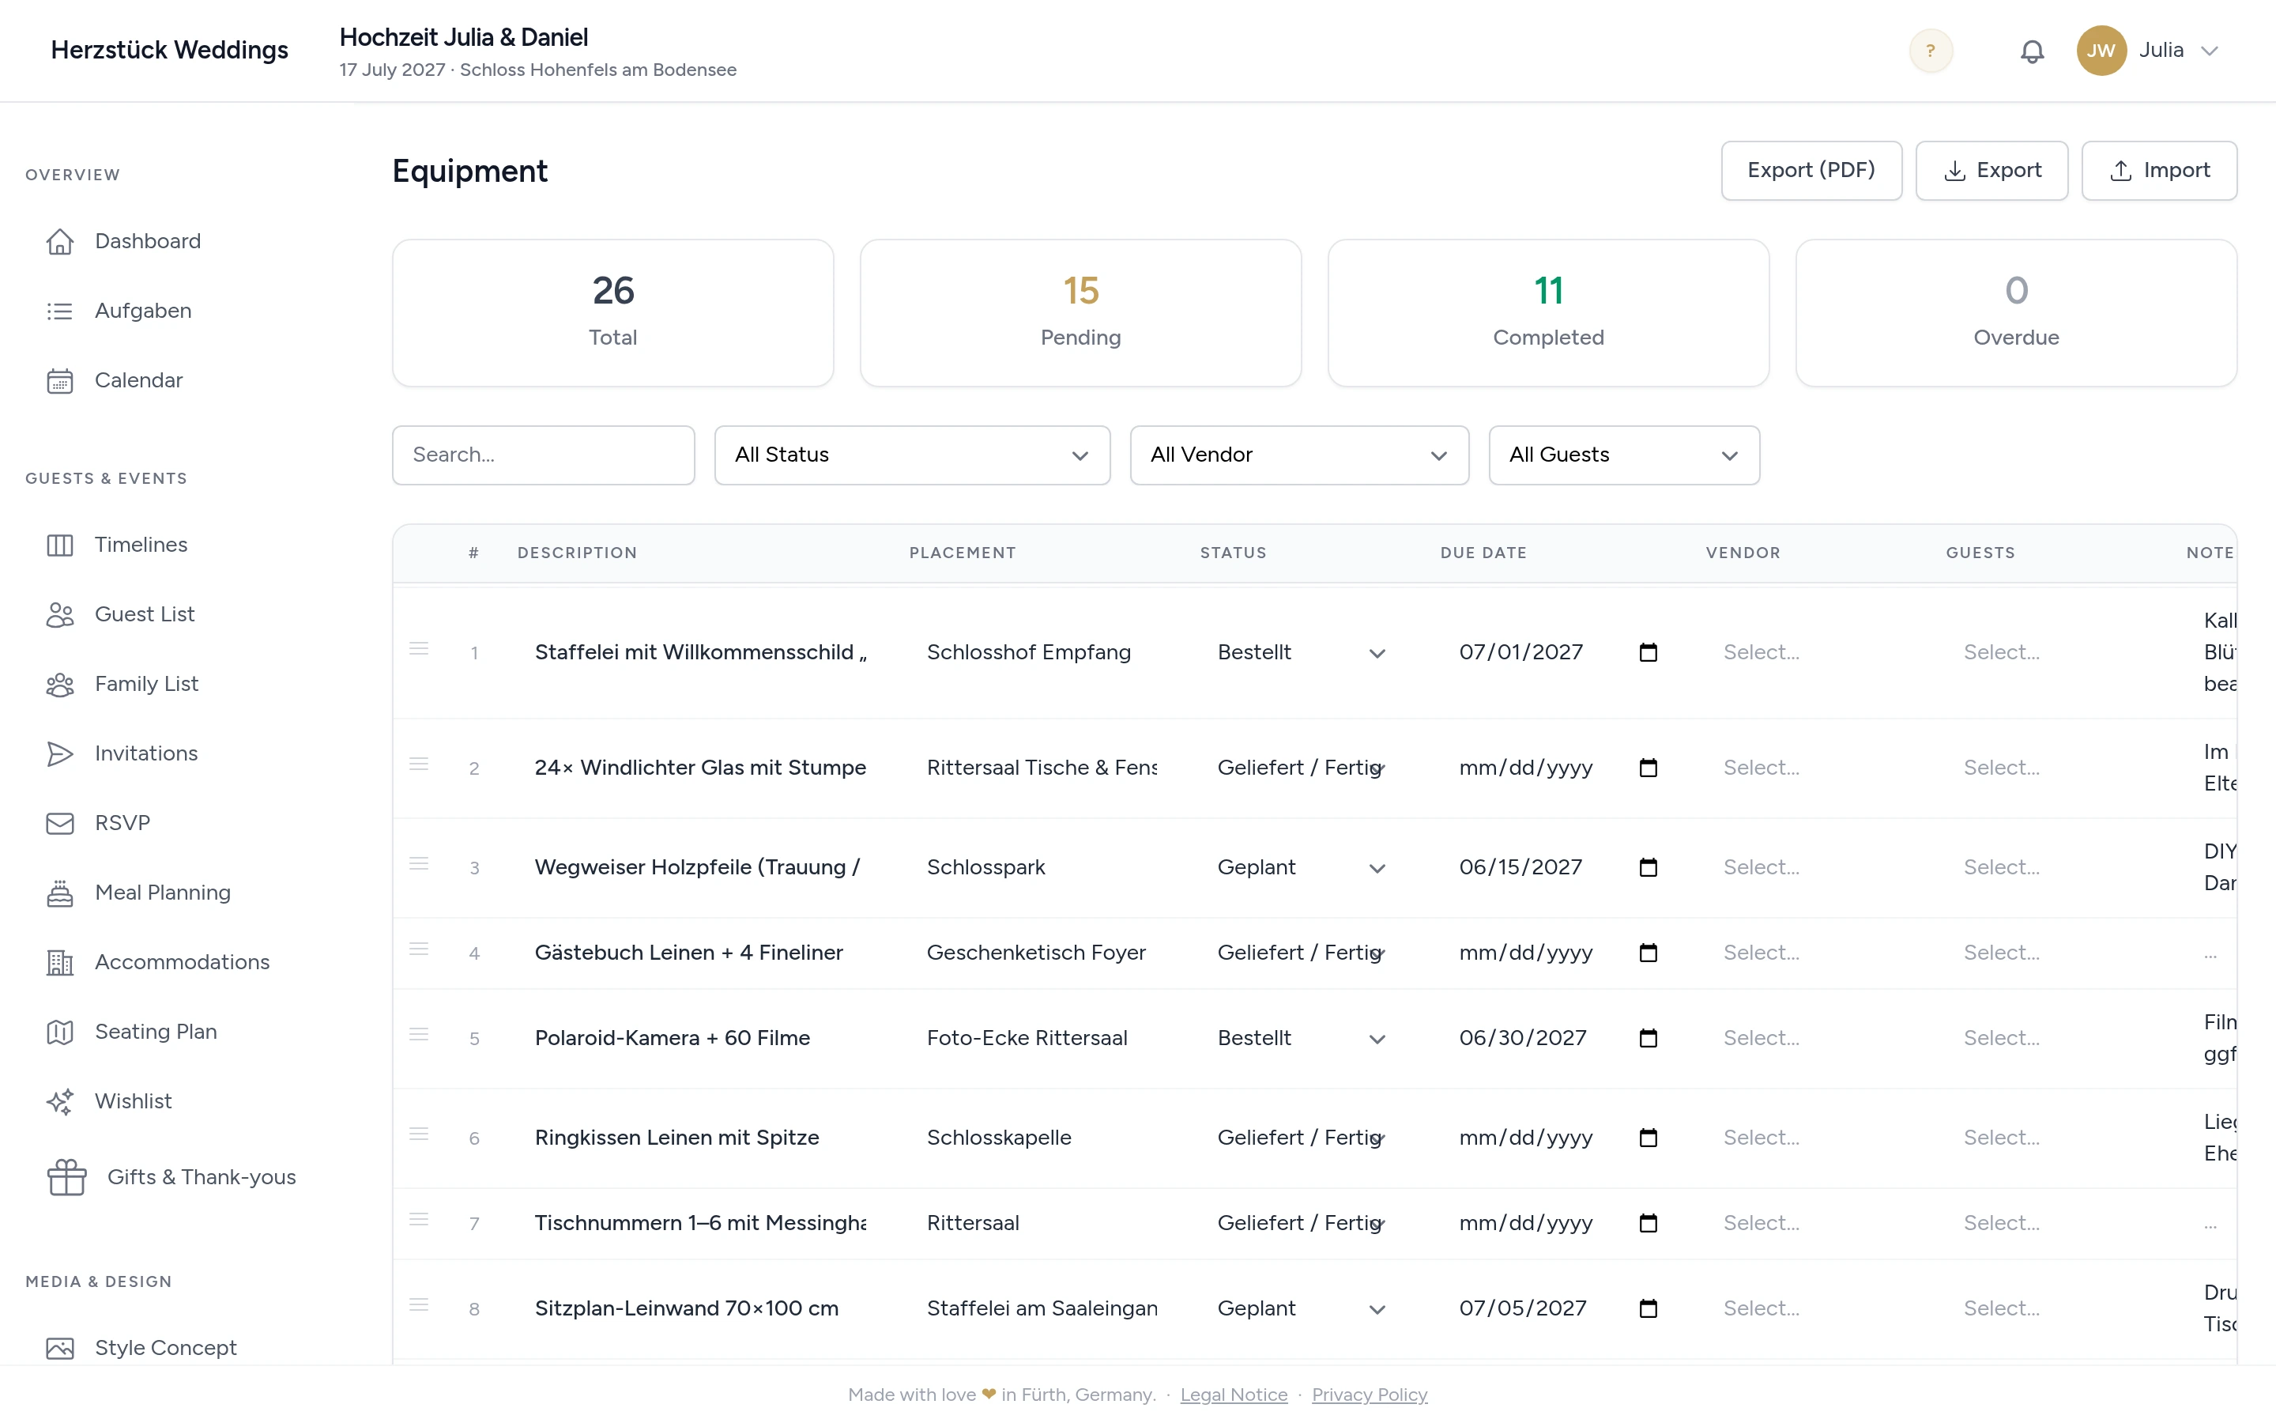The image size is (2276, 1423).
Task: Click the Seating Plan map icon
Action: click(60, 1032)
